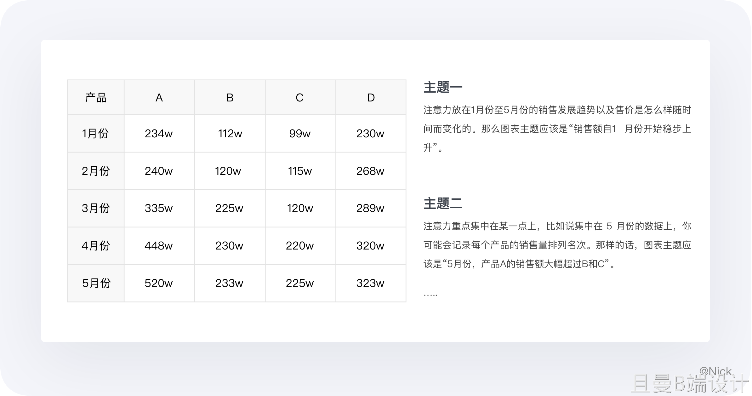Select the 112w cell
The width and height of the screenshot is (752, 396).
click(x=230, y=134)
